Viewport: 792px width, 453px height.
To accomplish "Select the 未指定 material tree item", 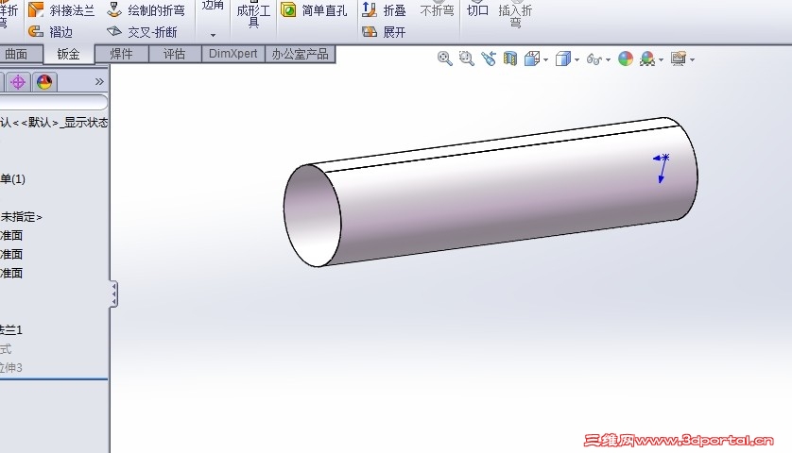I will click(21, 217).
